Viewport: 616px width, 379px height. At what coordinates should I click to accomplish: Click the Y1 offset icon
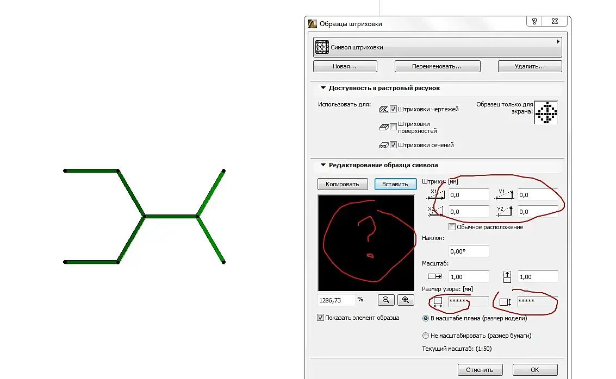pyautogui.click(x=505, y=194)
